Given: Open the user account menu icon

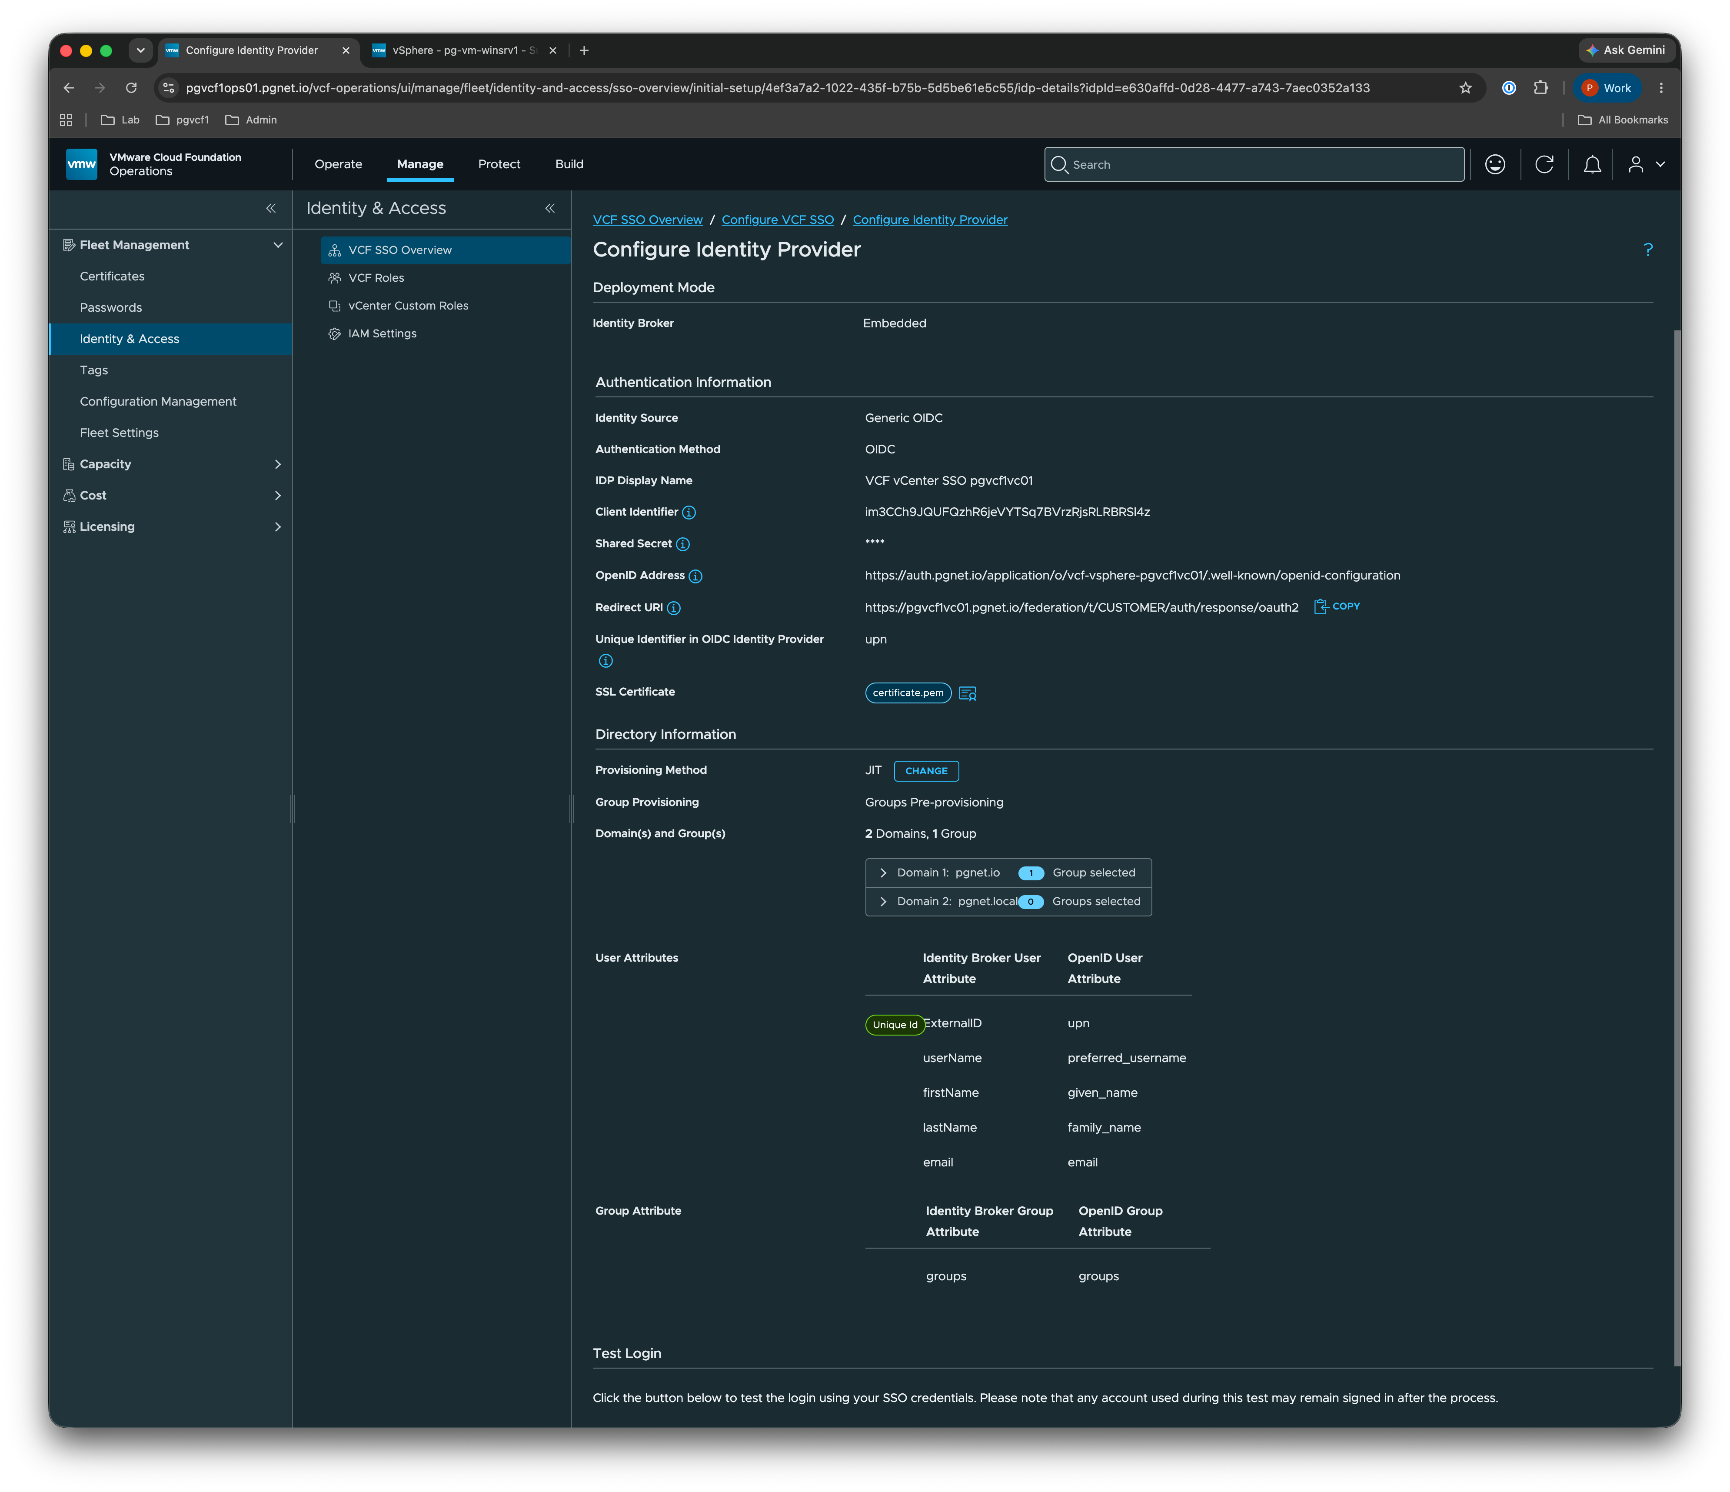Looking at the screenshot, I should pos(1646,164).
